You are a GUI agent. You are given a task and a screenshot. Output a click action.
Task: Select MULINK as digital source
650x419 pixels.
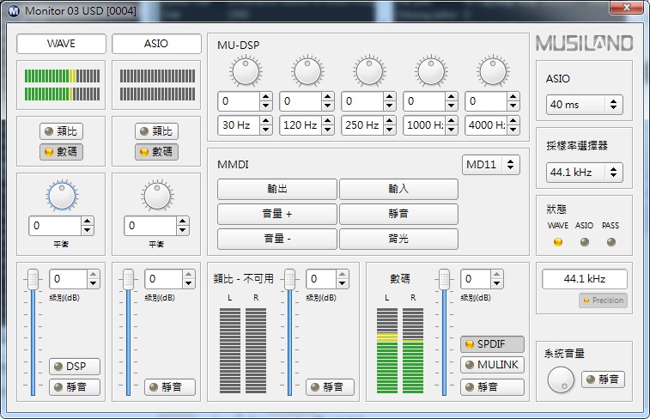point(492,365)
